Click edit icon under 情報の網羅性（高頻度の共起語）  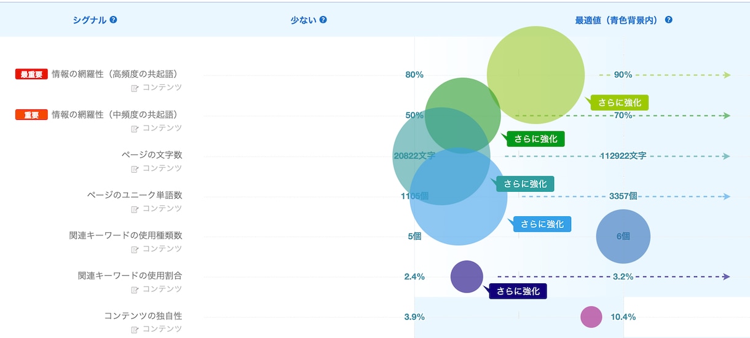click(135, 88)
